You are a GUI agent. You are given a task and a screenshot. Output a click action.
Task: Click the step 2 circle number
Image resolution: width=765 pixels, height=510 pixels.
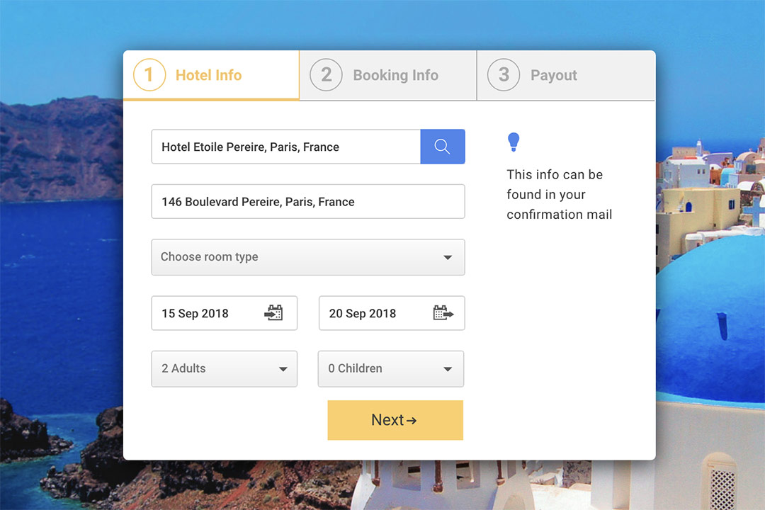pos(326,75)
